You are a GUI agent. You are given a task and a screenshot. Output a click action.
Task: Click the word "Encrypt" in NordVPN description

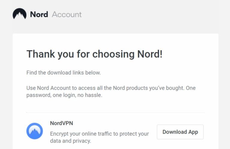click(x=60, y=134)
